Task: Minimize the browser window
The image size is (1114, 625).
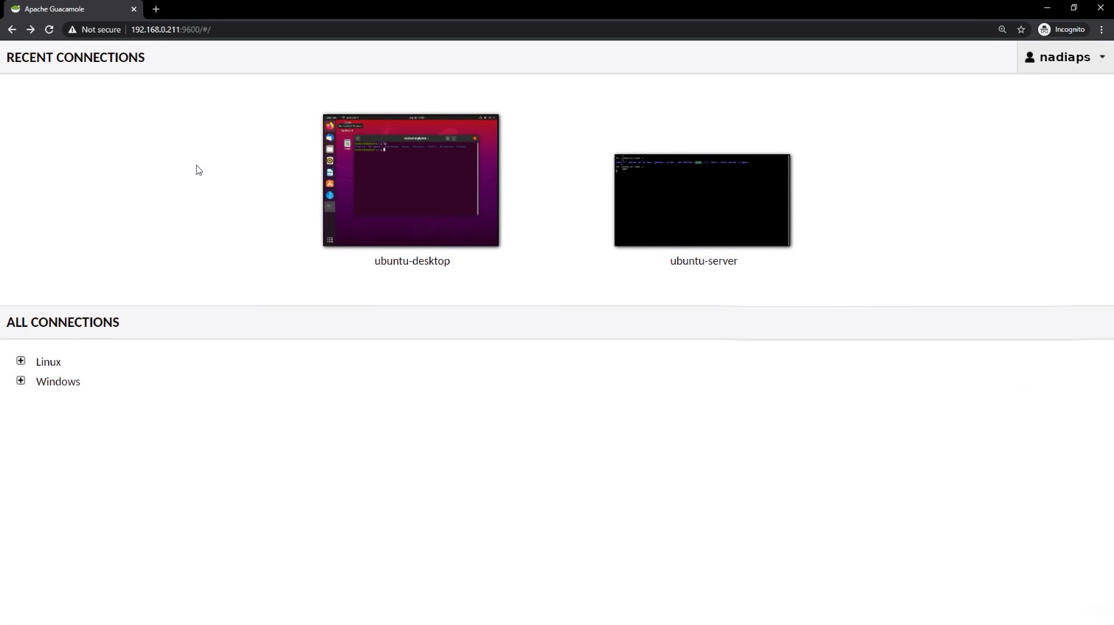Action: tap(1047, 8)
